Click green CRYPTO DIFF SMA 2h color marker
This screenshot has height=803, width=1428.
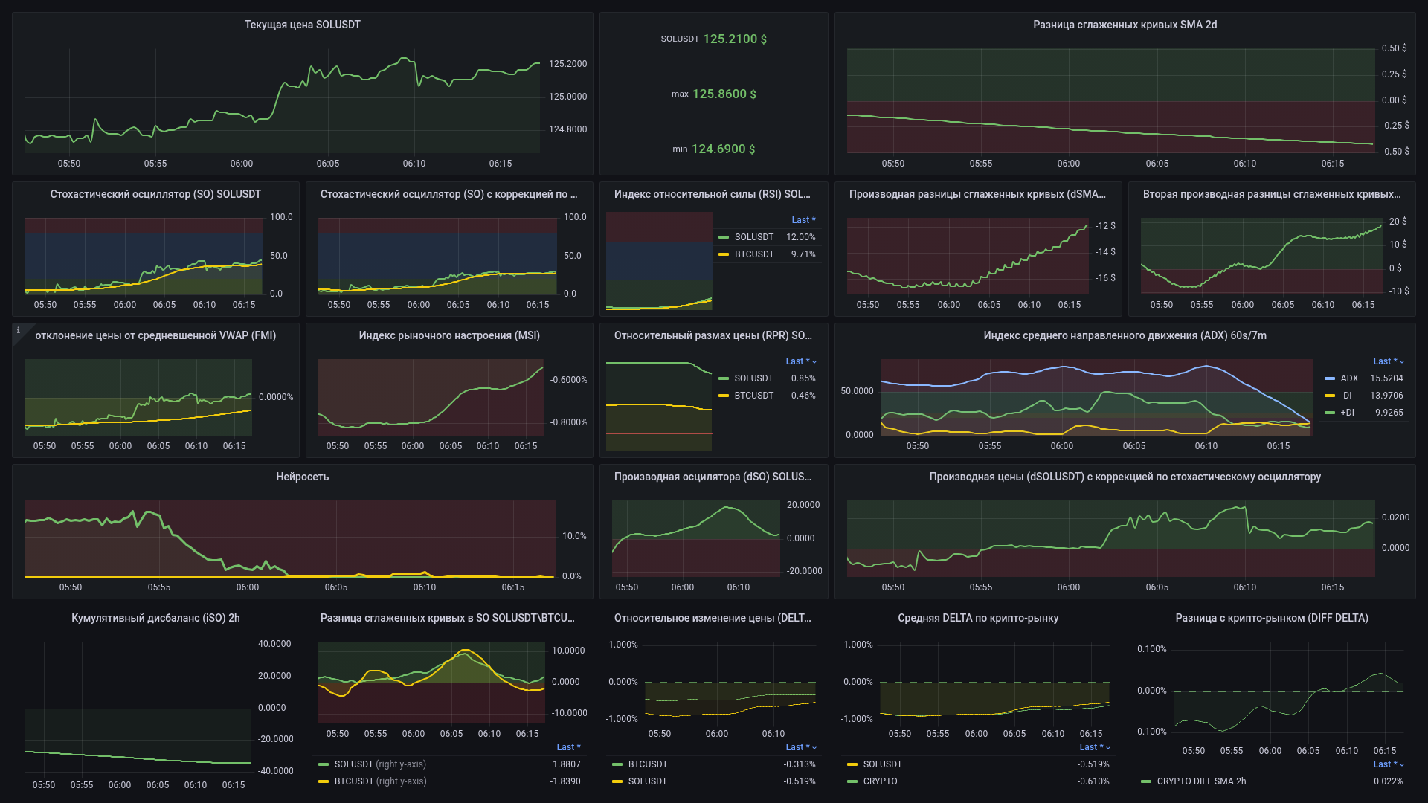1146,781
